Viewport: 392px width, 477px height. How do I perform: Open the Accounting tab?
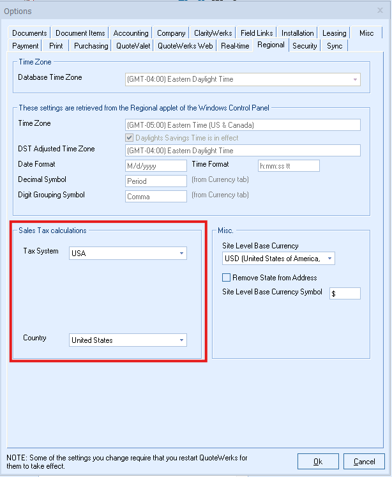131,33
